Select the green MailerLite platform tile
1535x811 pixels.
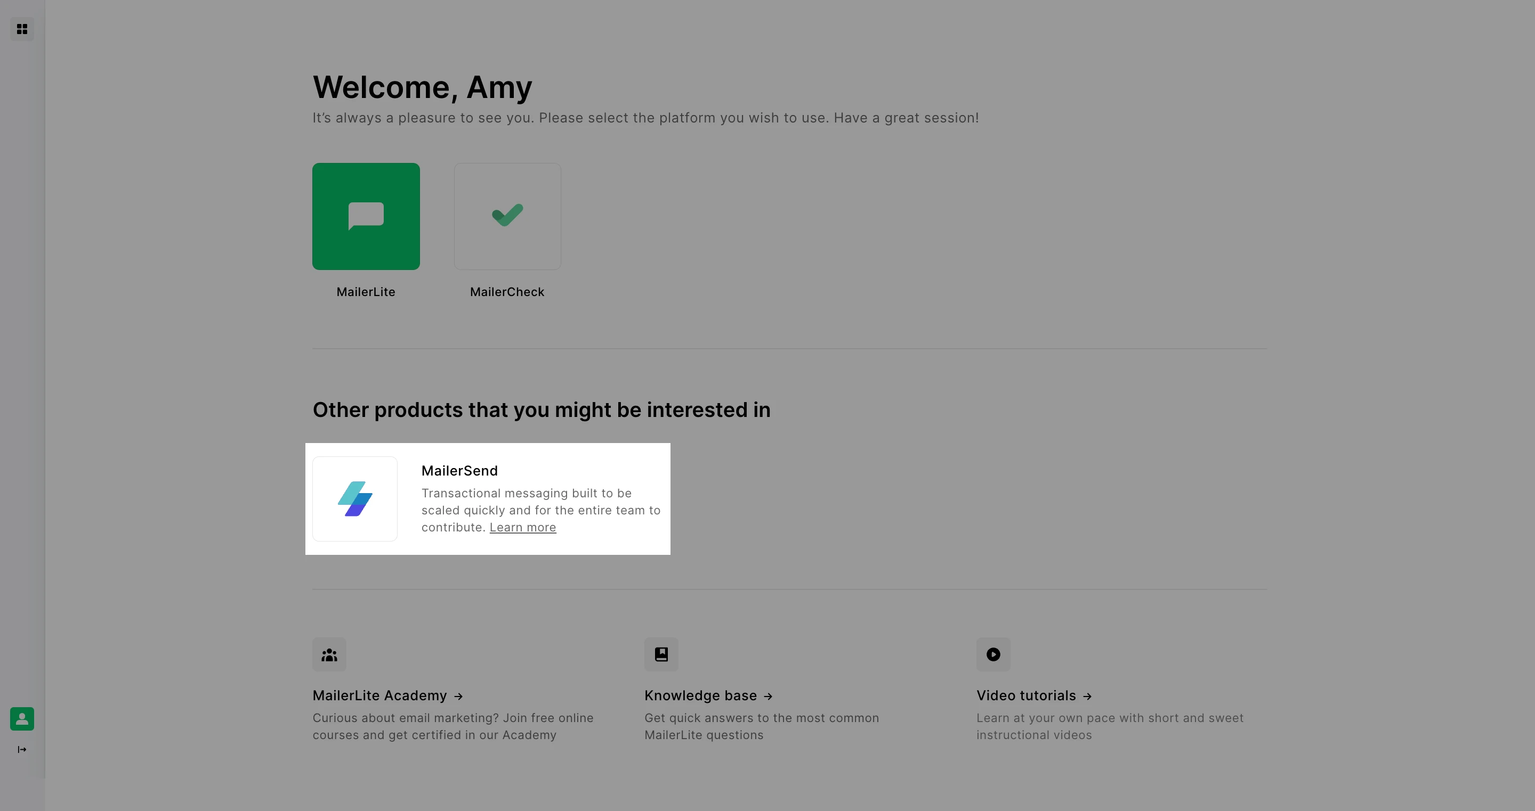[366, 216]
